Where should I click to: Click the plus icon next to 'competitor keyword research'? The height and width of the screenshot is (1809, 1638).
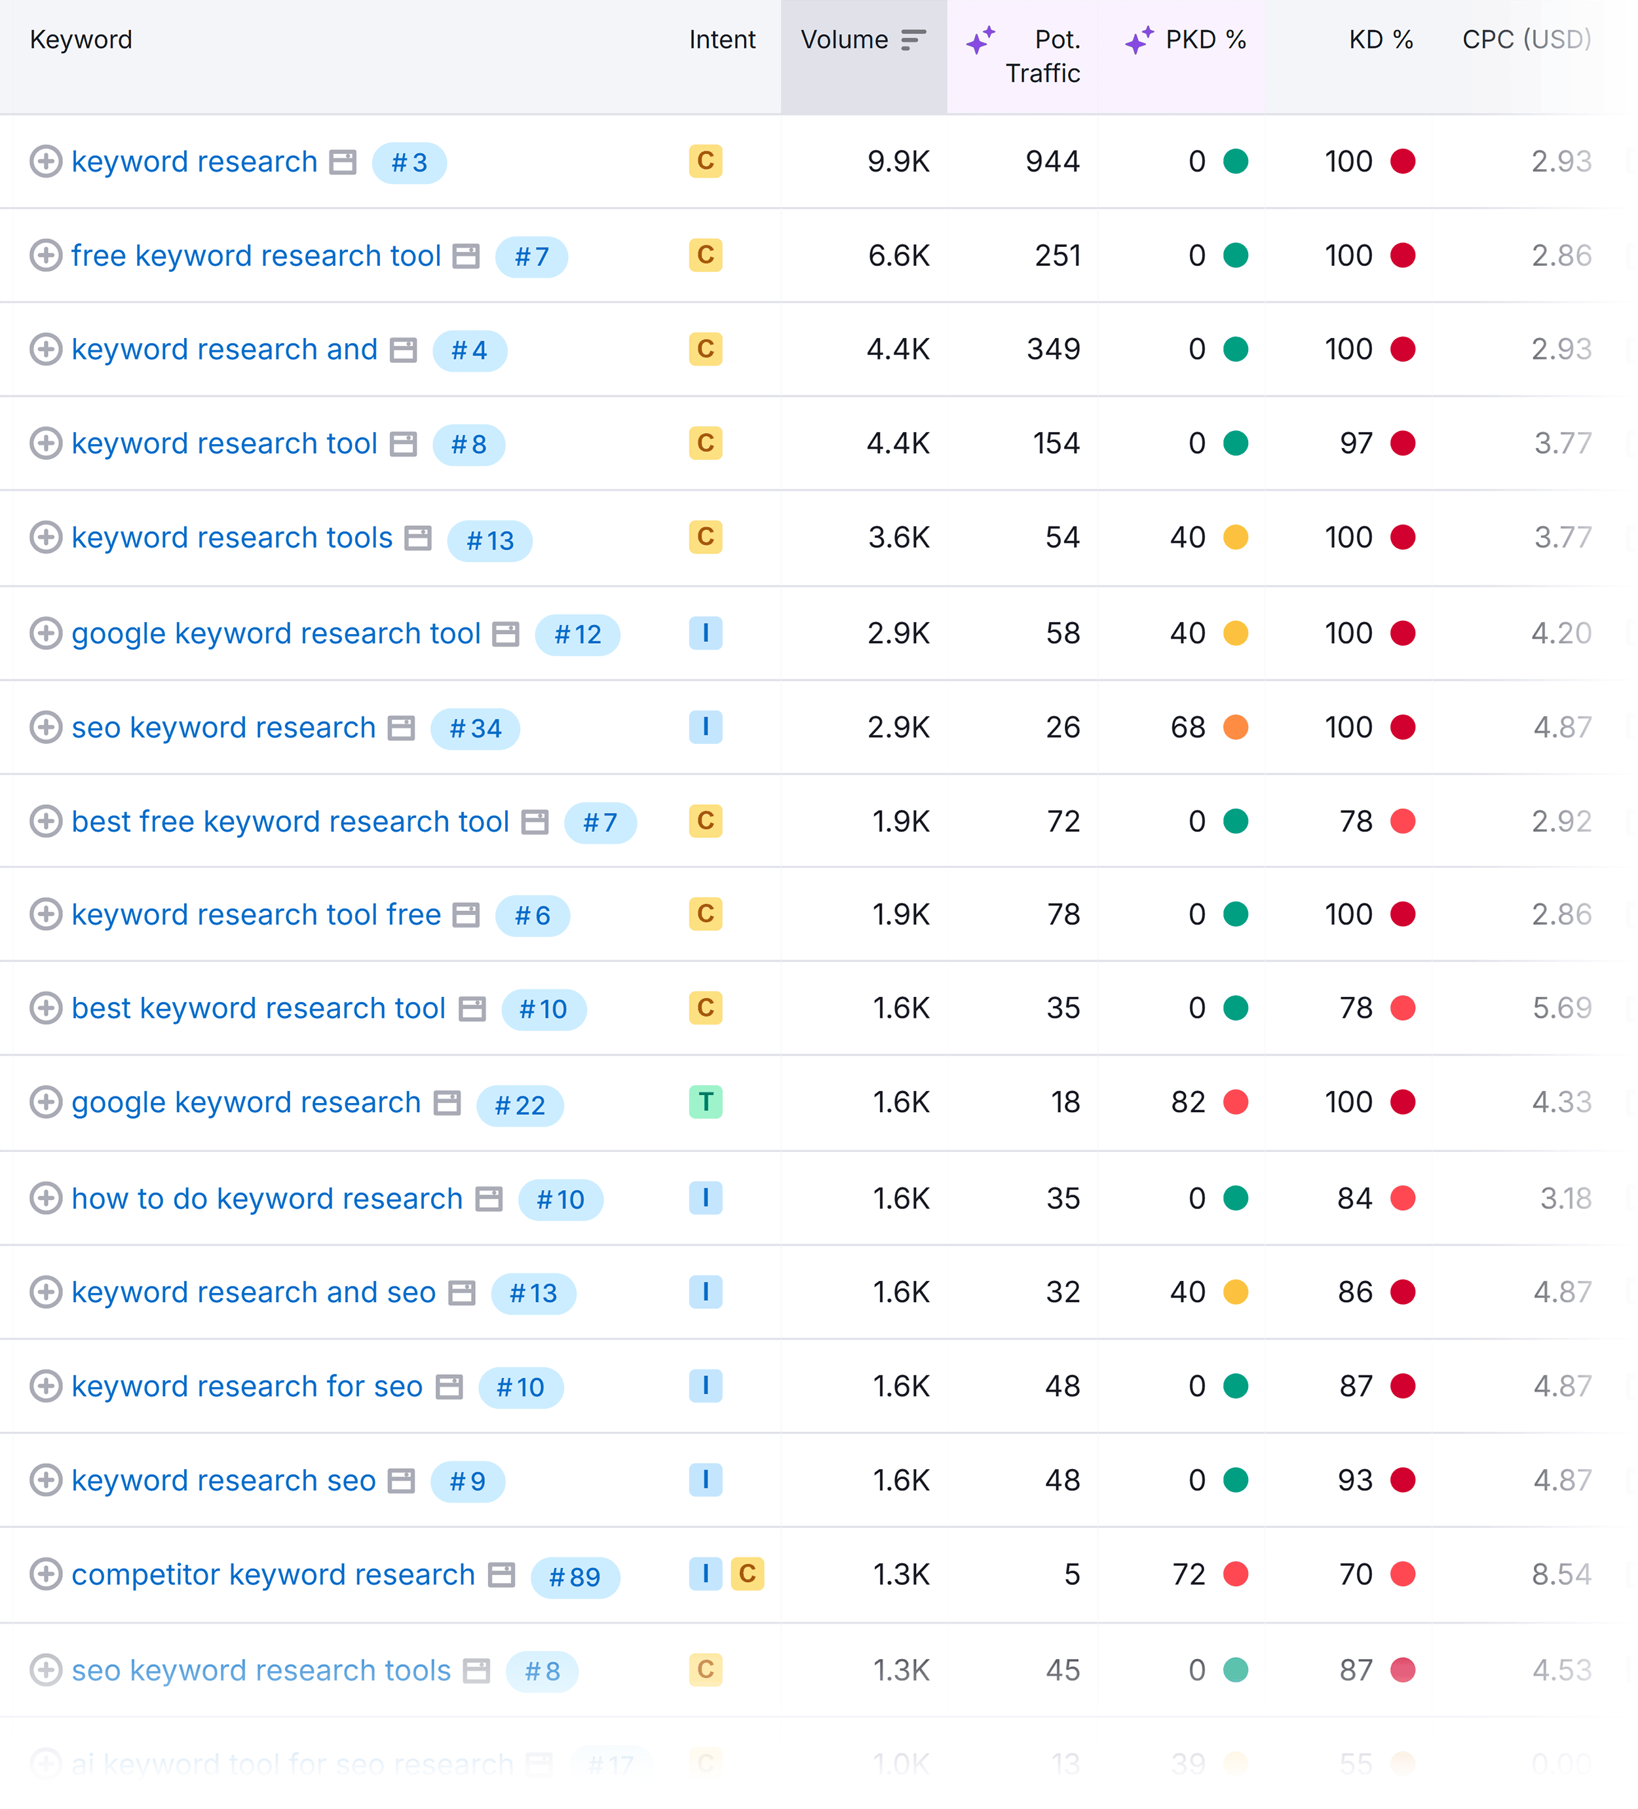point(46,1574)
